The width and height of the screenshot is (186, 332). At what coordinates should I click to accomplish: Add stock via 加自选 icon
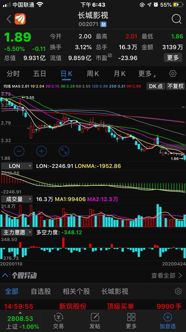point(168,321)
